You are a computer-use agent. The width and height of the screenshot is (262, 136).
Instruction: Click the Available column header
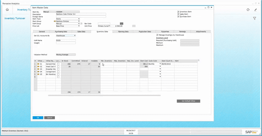tap(95, 61)
